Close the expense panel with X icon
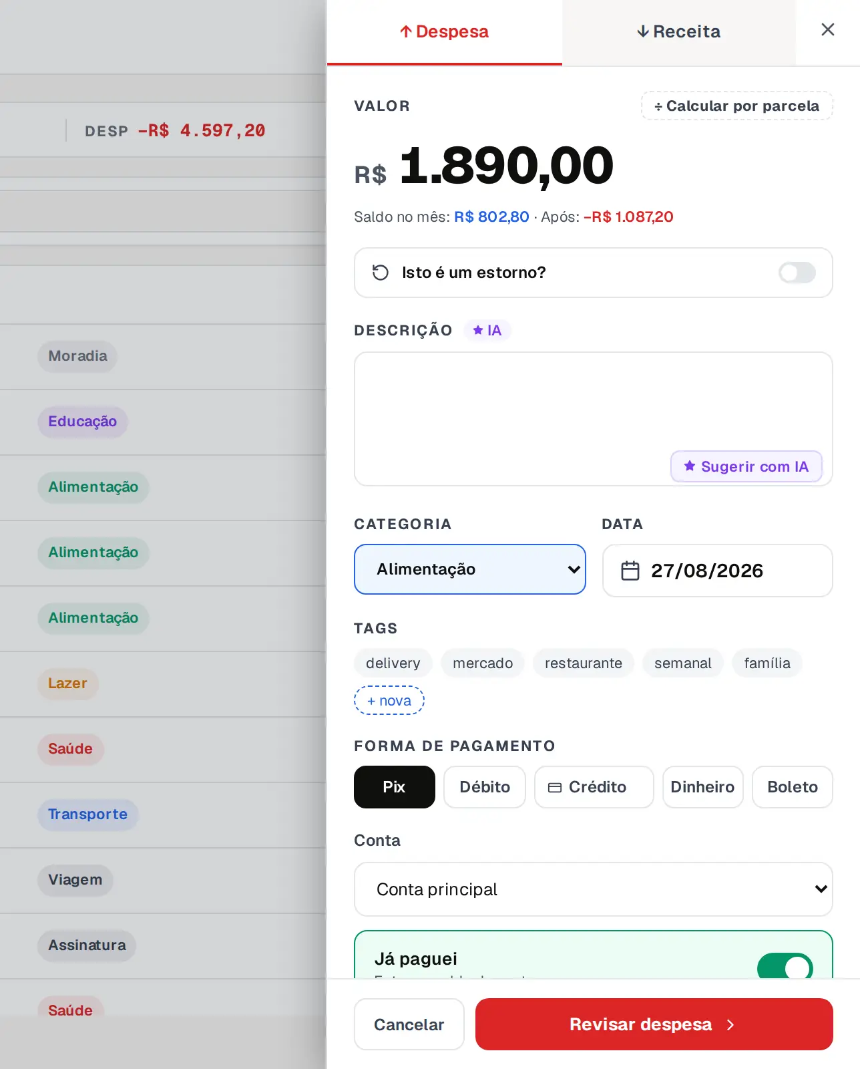Image resolution: width=860 pixels, height=1069 pixels. 827,29
